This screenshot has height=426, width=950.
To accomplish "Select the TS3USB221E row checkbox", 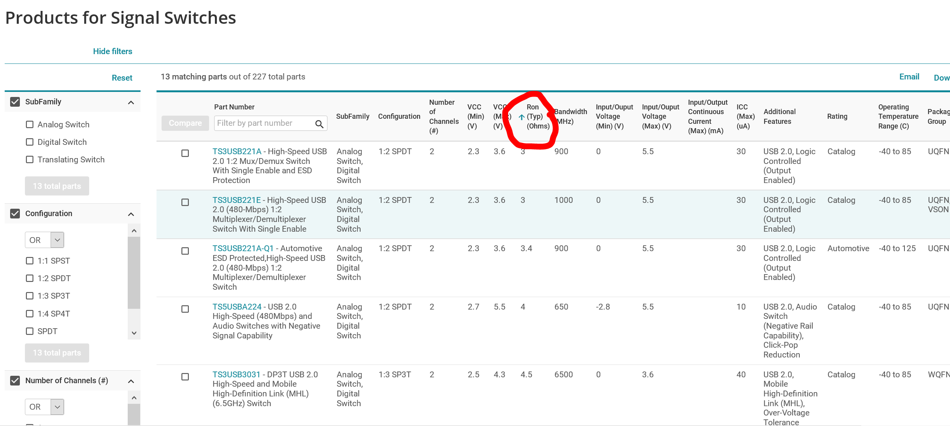I will click(185, 202).
